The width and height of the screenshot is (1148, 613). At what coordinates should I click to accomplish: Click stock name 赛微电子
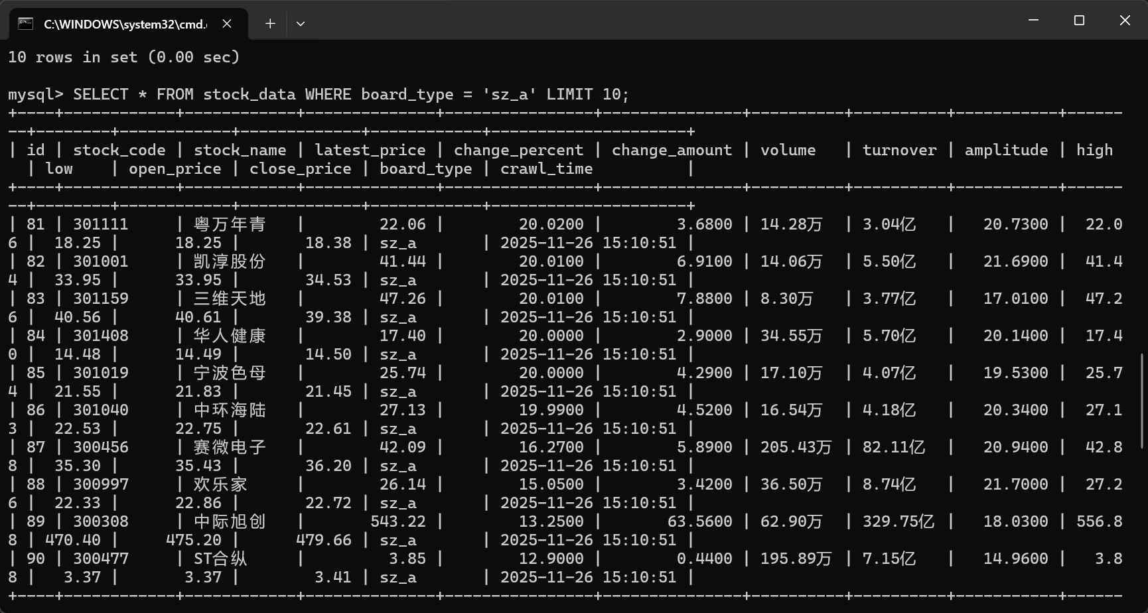pyautogui.click(x=230, y=448)
